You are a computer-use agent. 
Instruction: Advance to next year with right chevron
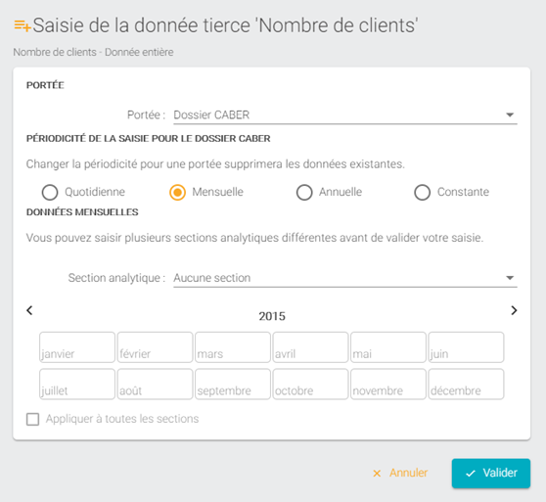coord(514,310)
